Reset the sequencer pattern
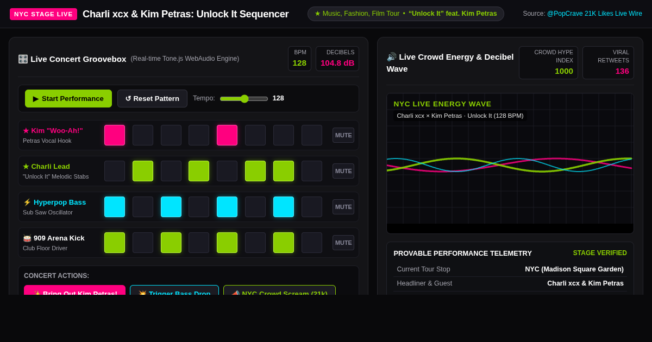The width and height of the screenshot is (652, 342). 152,98
